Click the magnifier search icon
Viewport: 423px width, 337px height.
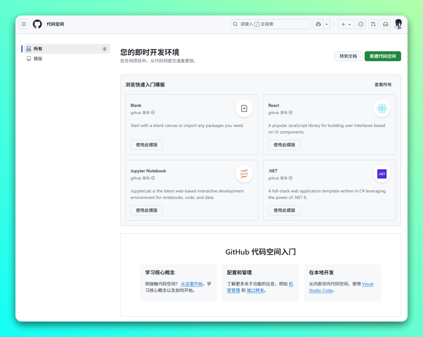pos(235,24)
